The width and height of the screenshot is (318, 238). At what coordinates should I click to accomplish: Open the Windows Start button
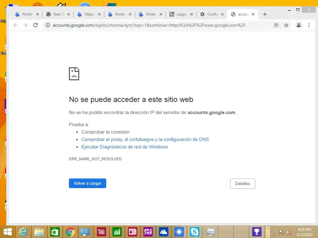click(8, 232)
